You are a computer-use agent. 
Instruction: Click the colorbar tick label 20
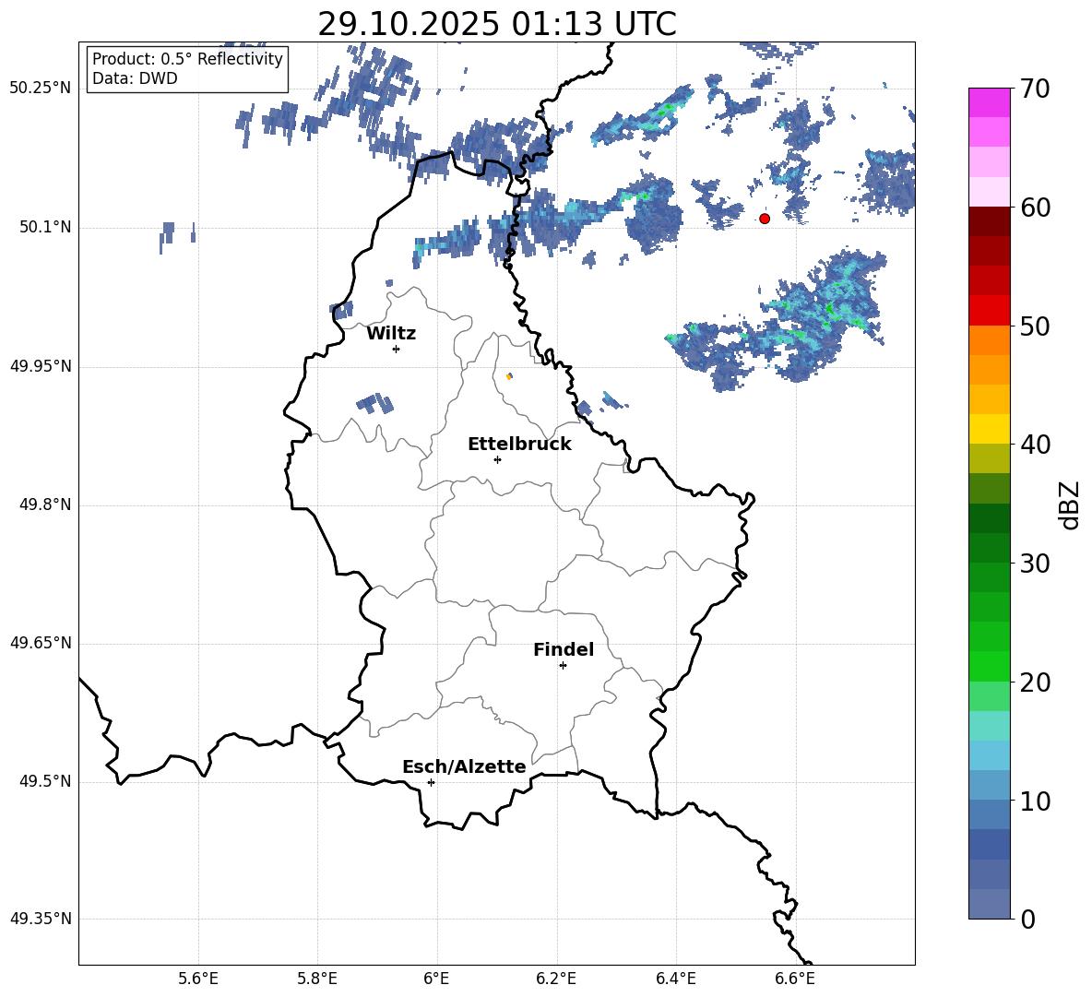click(x=1035, y=682)
